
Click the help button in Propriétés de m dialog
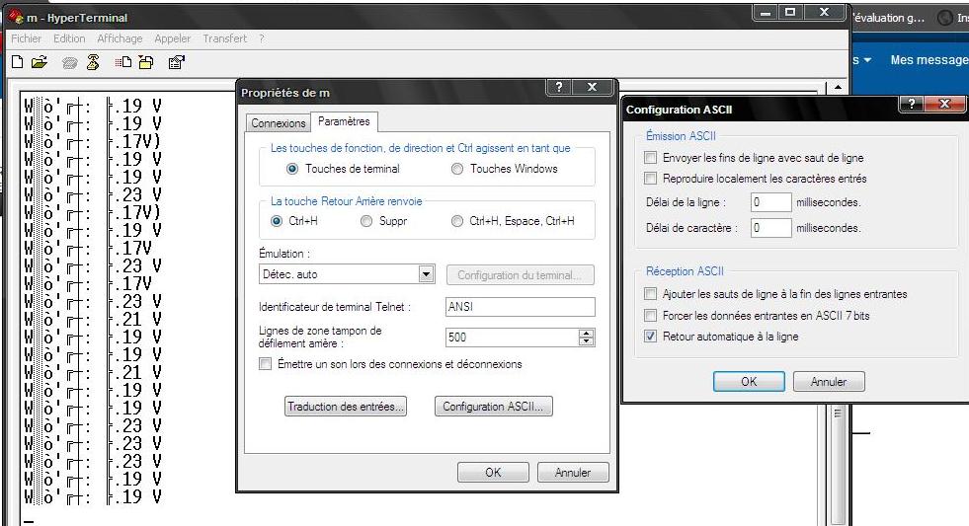[x=559, y=87]
